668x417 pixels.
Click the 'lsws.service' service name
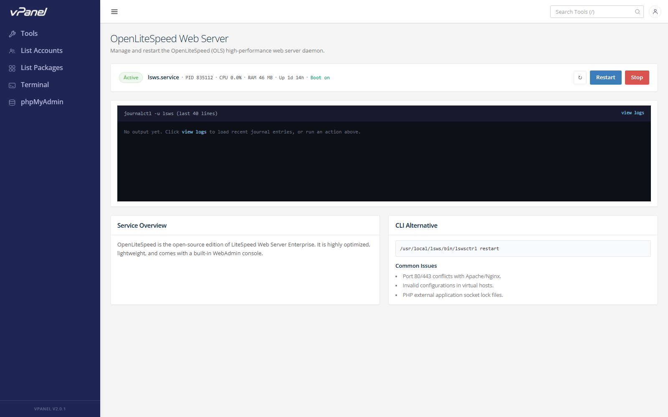[163, 77]
